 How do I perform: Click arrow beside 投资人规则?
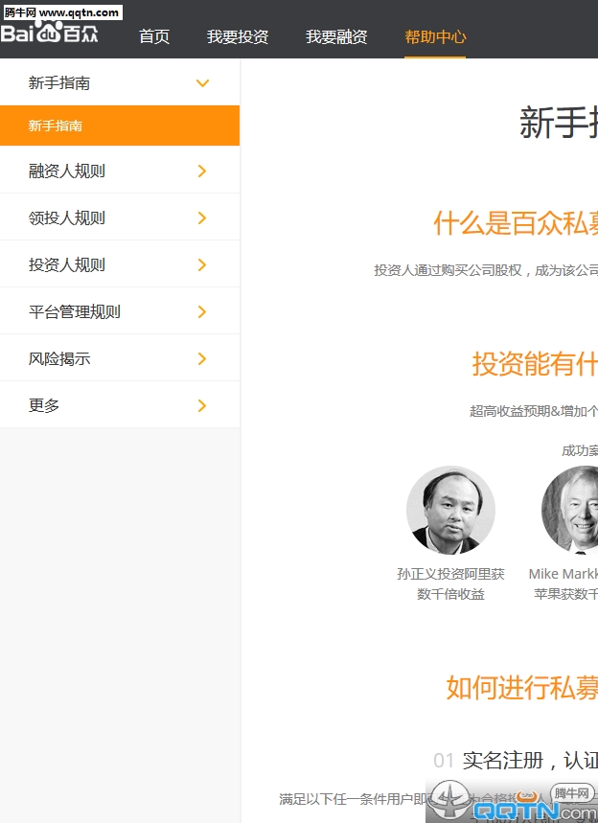(x=202, y=265)
